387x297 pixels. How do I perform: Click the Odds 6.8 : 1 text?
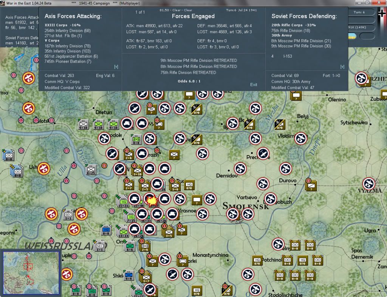pyautogui.click(x=189, y=81)
